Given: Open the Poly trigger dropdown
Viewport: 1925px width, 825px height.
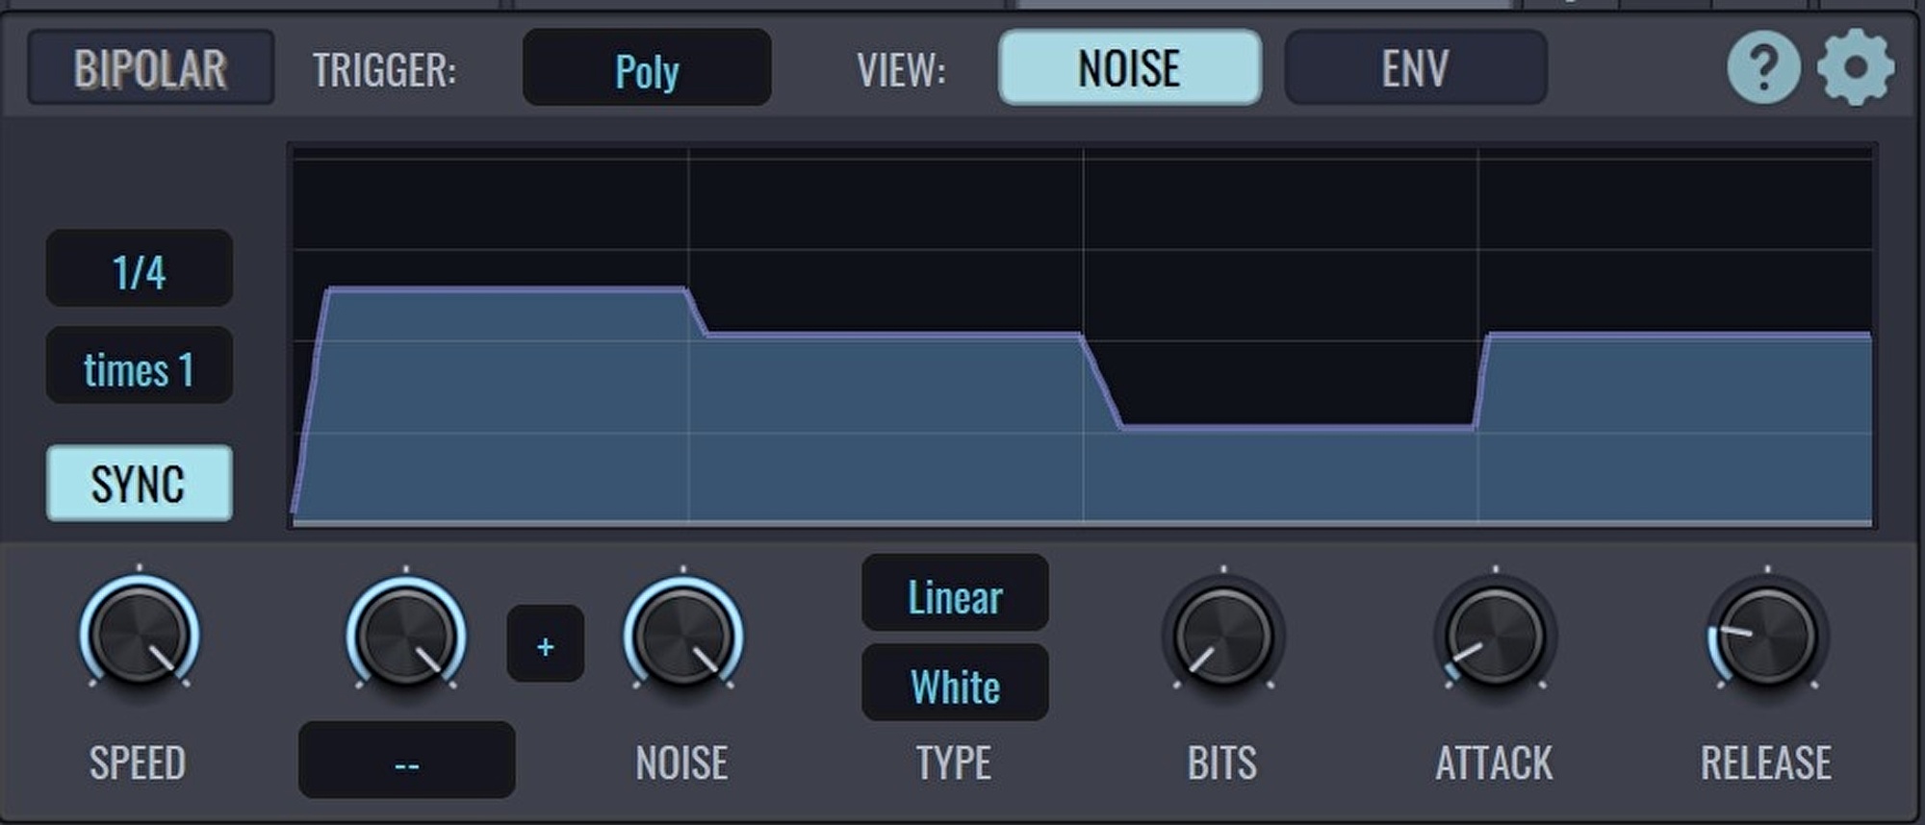Looking at the screenshot, I should coord(646,68).
